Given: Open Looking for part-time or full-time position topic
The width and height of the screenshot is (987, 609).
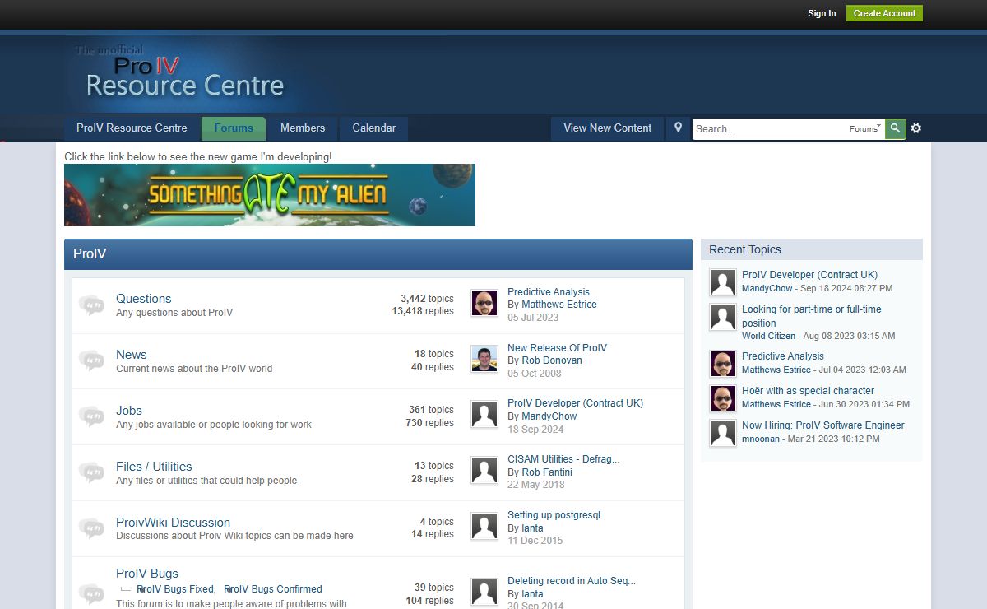Looking at the screenshot, I should 811,316.
